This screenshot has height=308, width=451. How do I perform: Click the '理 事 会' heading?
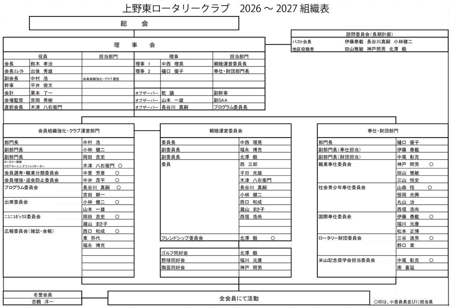(x=134, y=45)
